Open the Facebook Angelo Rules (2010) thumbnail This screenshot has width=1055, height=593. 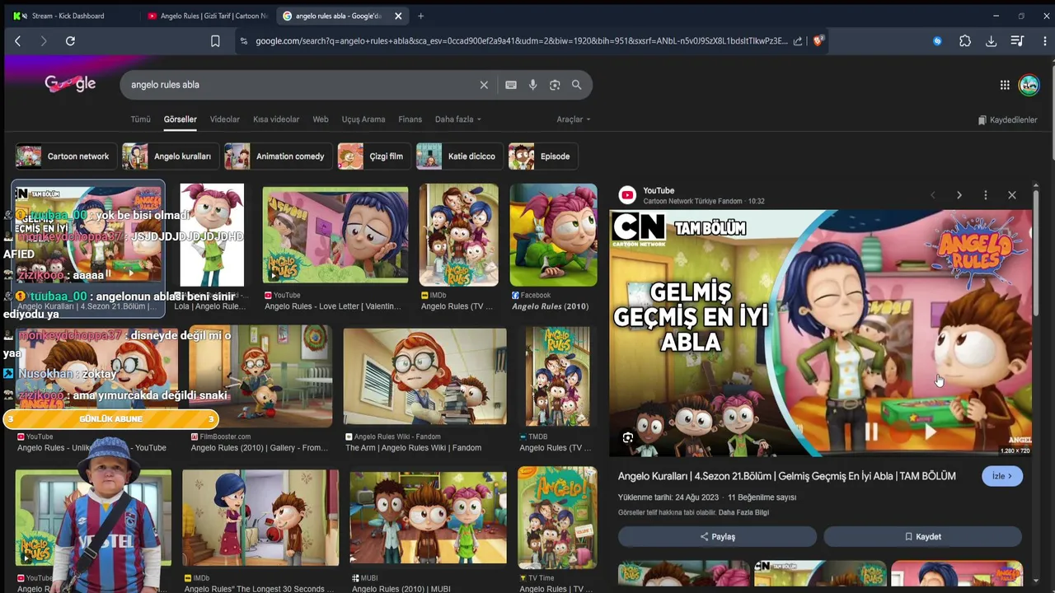(x=553, y=235)
